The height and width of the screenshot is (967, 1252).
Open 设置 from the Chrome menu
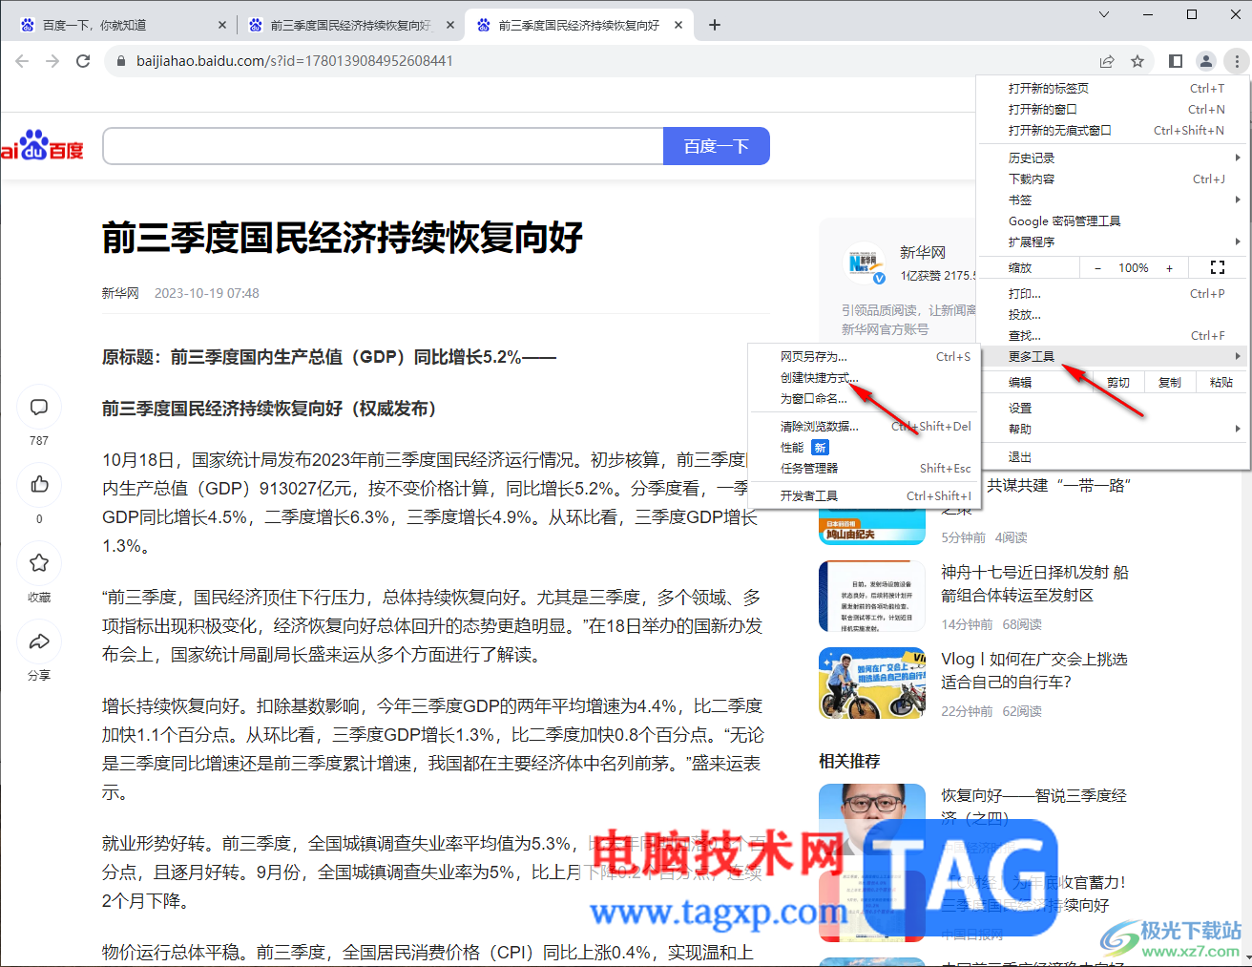(x=1113, y=408)
